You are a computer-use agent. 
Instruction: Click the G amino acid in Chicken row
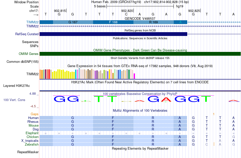[x=73, y=137]
